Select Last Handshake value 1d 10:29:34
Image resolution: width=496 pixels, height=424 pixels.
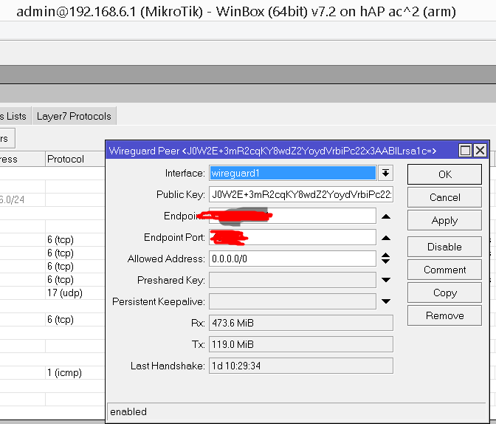[301, 366]
